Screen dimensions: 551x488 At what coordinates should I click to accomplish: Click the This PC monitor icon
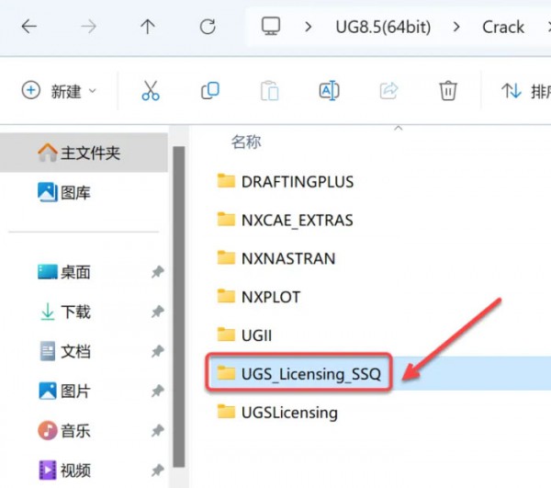271,26
